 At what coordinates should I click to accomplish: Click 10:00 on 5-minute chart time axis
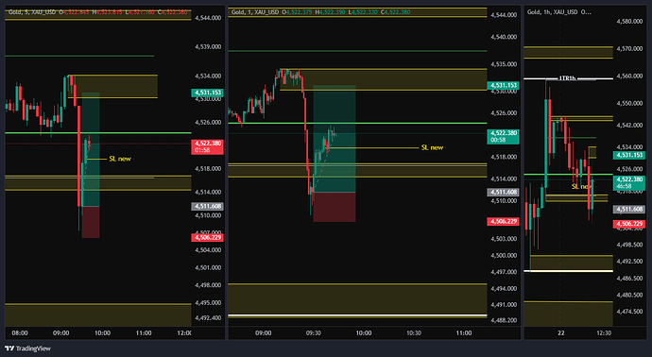tap(102, 332)
